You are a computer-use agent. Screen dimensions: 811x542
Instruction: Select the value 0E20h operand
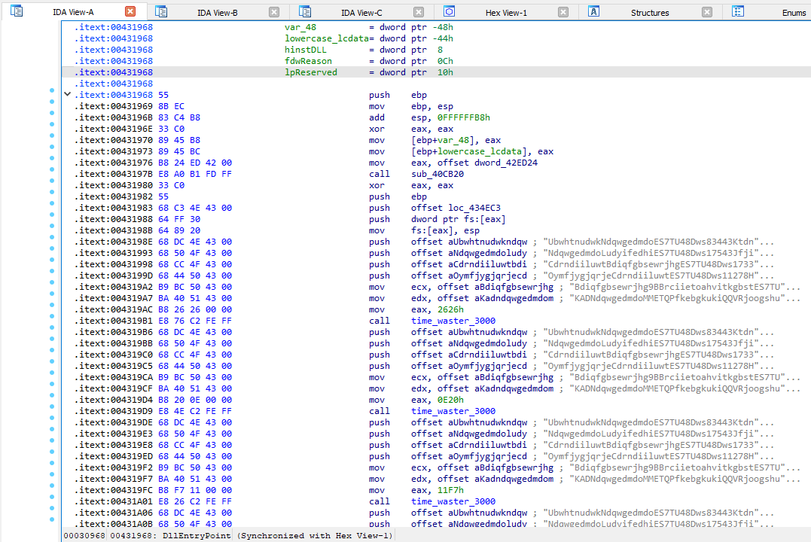450,400
